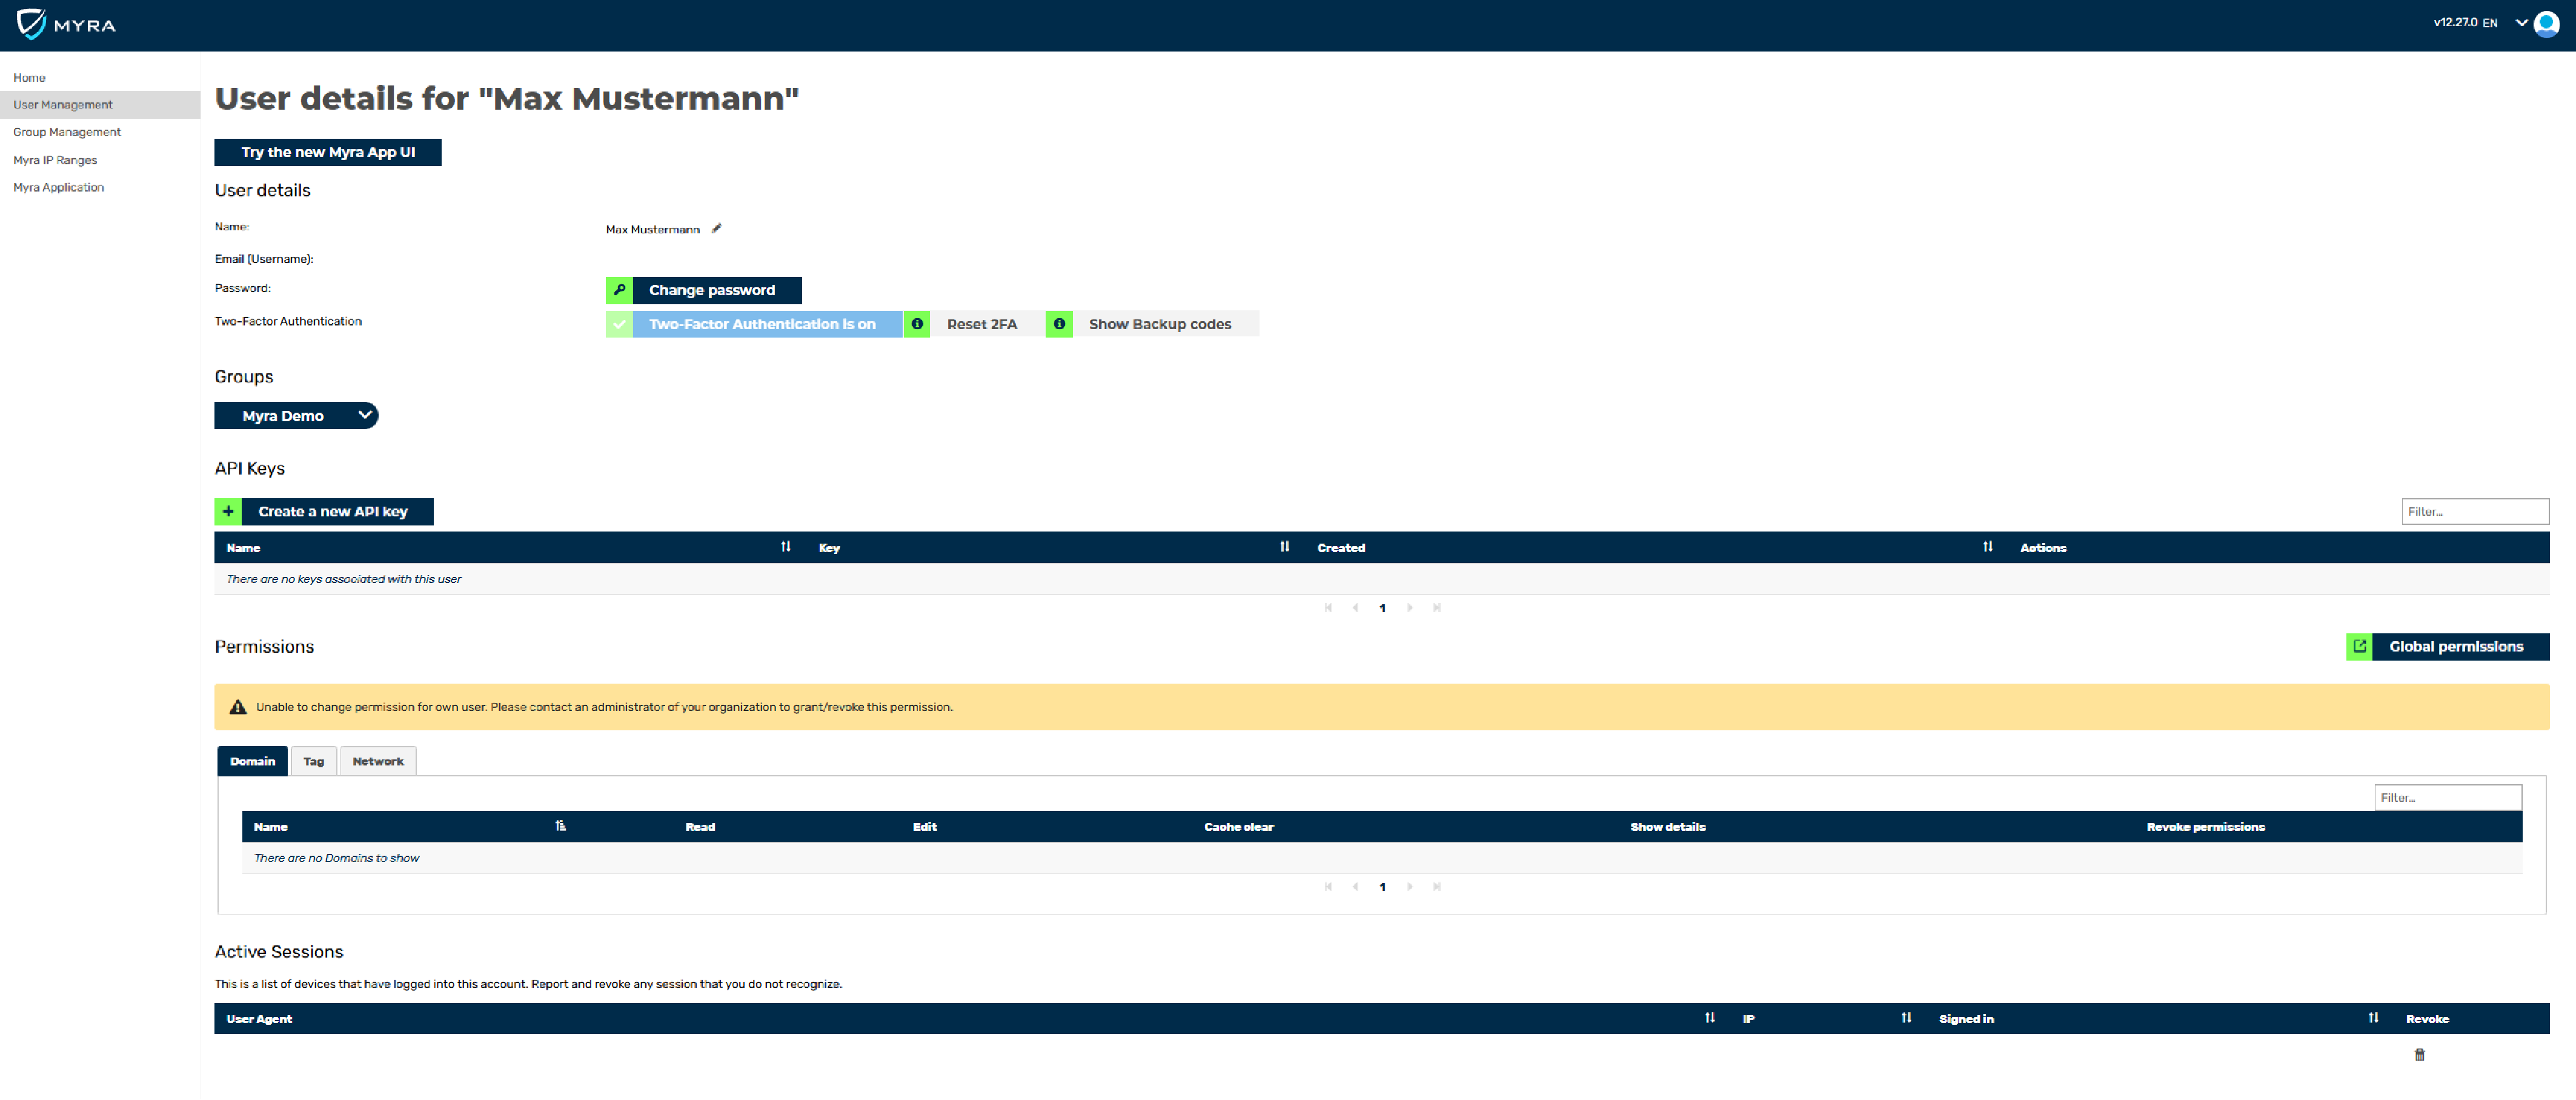Toggle the Two-Factor Authentication is on button
The width and height of the screenshot is (2576, 1100).
754,324
